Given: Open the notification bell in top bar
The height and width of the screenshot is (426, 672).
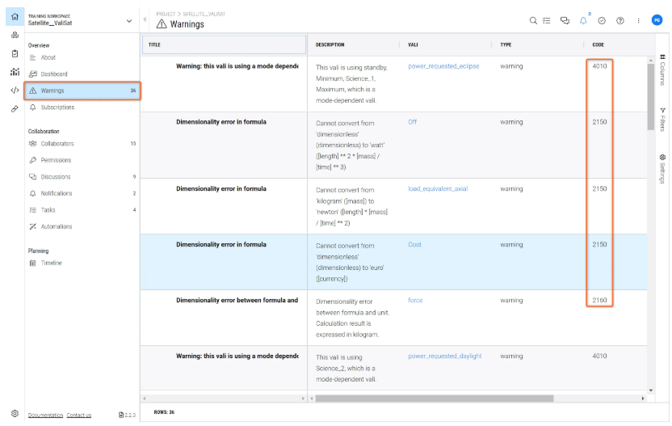Looking at the screenshot, I should 583,20.
